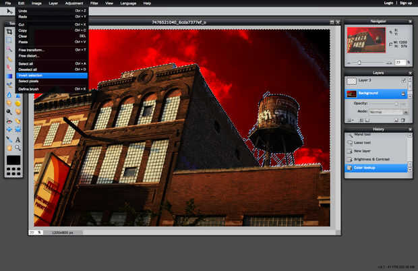The image size is (418, 271).
Task: Select Lasso tool history state
Action: pyautogui.click(x=376, y=143)
